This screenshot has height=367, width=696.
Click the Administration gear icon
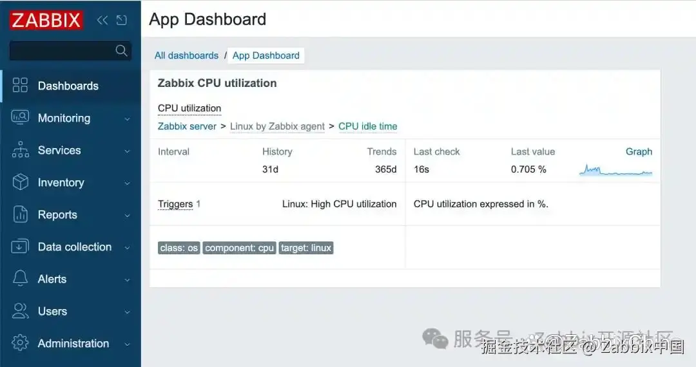(x=21, y=343)
